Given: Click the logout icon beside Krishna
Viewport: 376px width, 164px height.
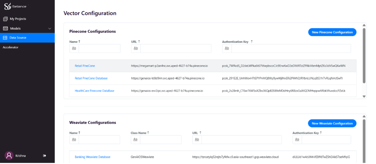Looking at the screenshot, I should pyautogui.click(x=45, y=156).
